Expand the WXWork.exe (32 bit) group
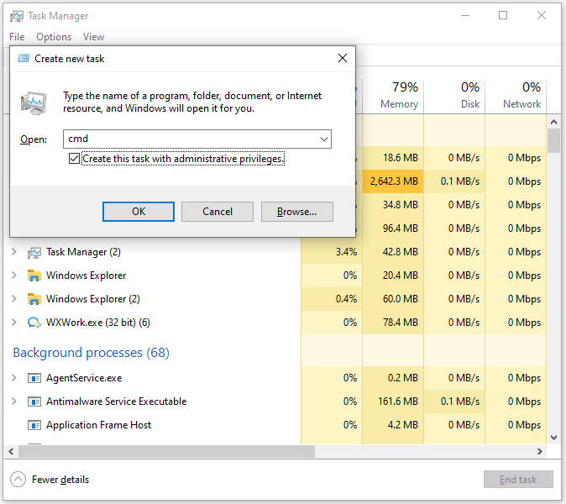Viewport: 566px width, 504px height. click(14, 322)
